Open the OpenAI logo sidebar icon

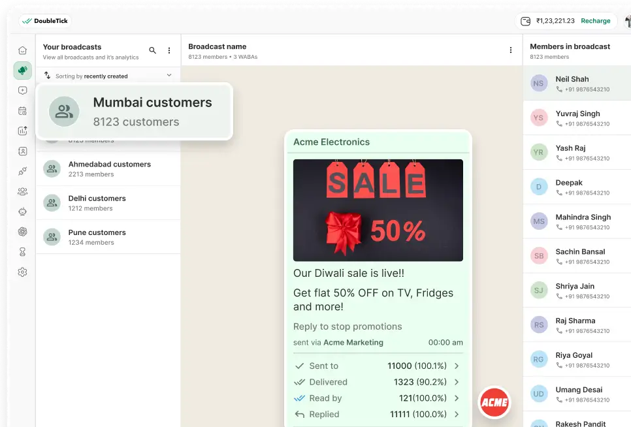tap(23, 232)
